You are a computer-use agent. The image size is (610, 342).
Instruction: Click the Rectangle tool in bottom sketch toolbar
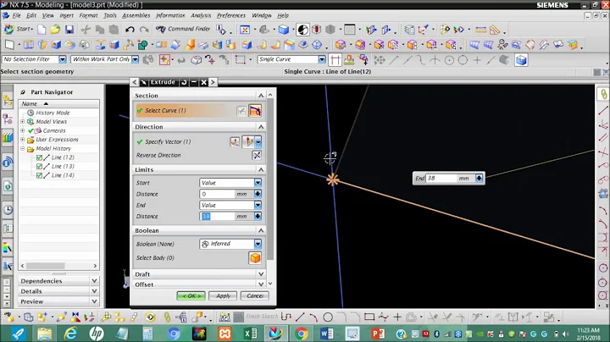[369, 317]
